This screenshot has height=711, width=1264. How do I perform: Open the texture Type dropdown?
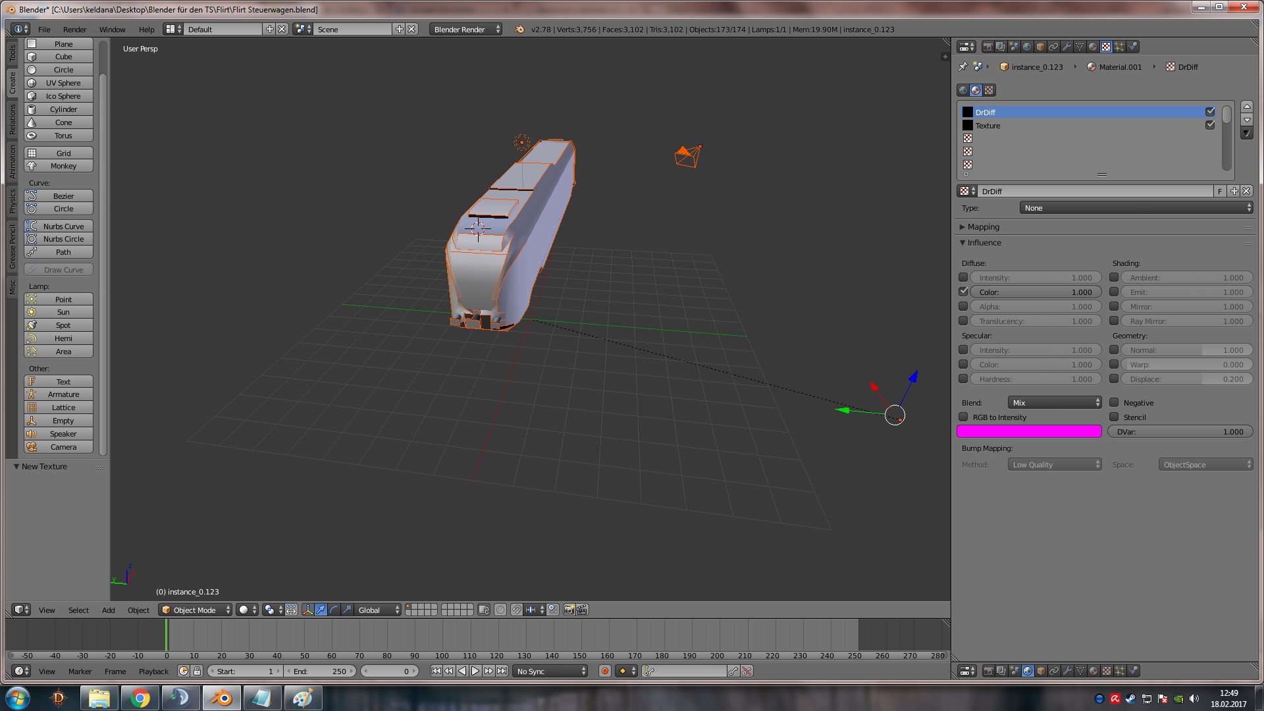(x=1136, y=208)
